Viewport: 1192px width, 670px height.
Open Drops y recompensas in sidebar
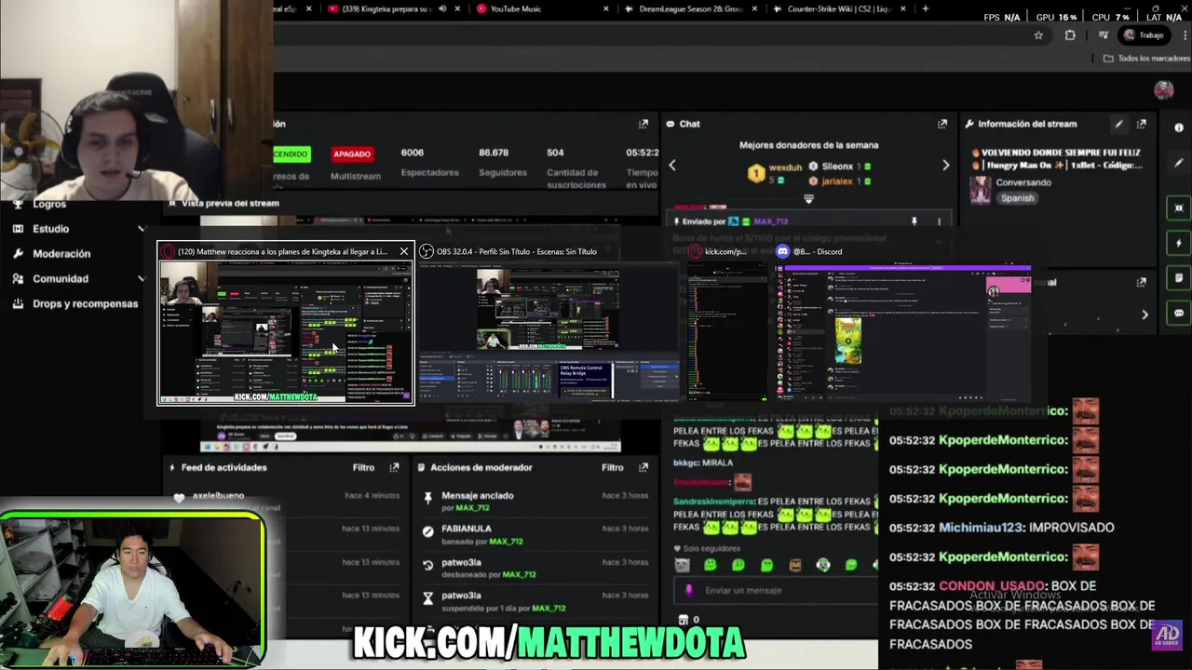pos(85,303)
